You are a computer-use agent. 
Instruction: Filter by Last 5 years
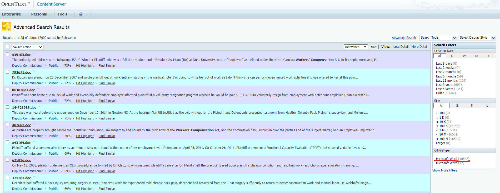tap(444, 89)
